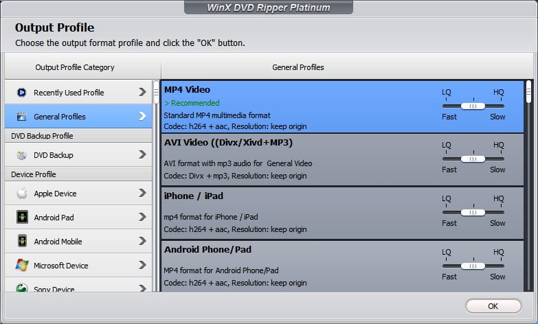Click the Android Mobile icon

coord(21,242)
